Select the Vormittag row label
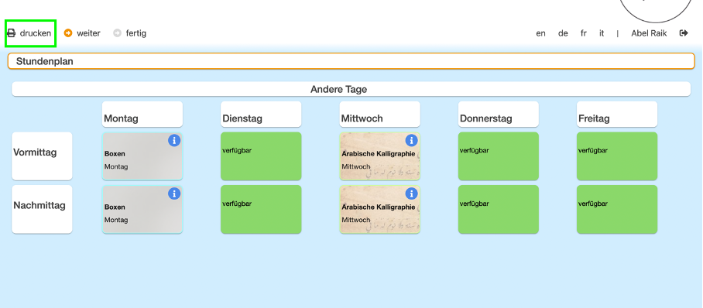The image size is (703, 308). [42, 156]
